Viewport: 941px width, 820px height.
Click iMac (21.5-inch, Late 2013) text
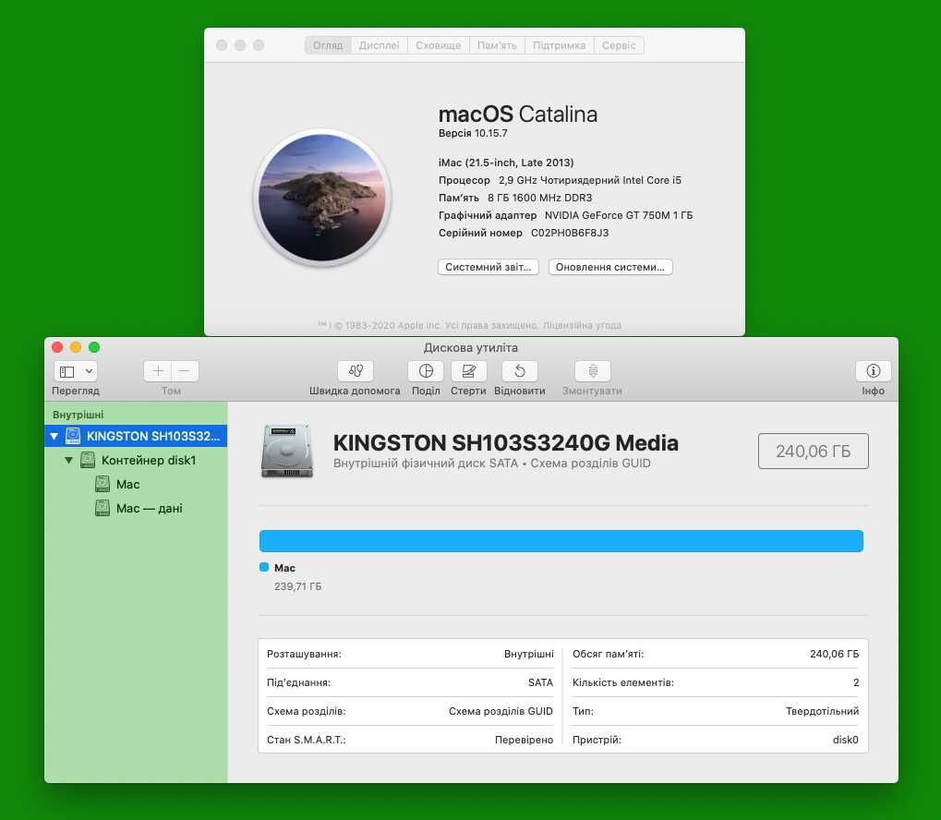(x=506, y=163)
